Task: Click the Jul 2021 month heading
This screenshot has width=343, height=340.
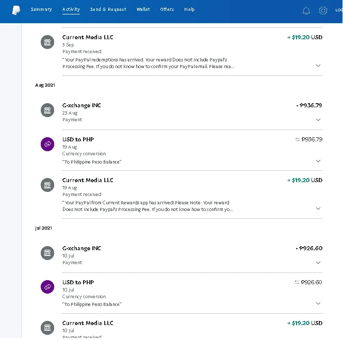Action: click(x=43, y=228)
